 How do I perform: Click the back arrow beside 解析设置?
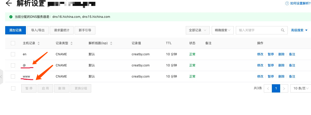[9, 3]
